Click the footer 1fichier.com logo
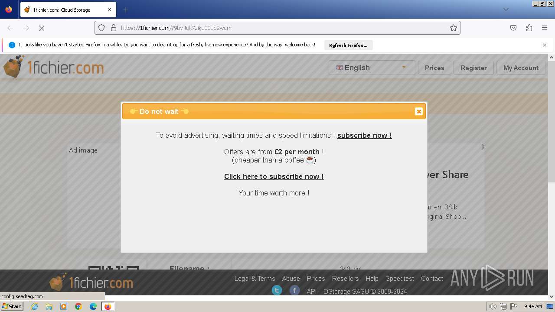The image size is (555, 312). [91, 283]
